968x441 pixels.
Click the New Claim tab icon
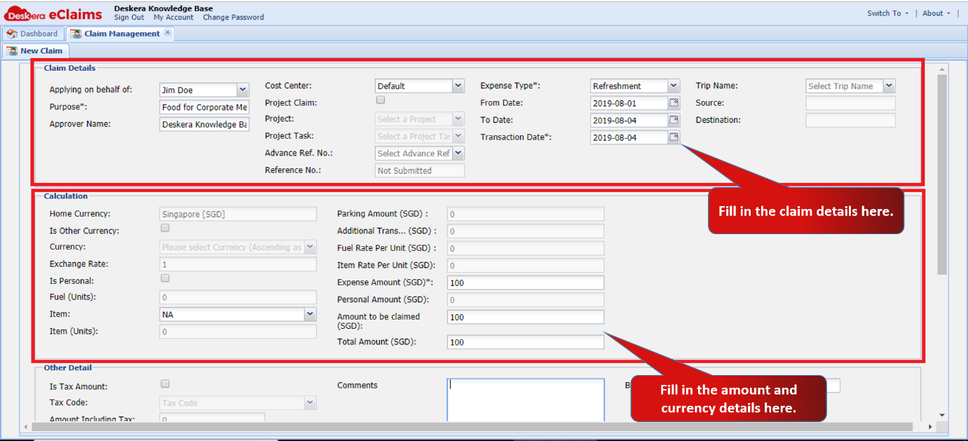[12, 50]
